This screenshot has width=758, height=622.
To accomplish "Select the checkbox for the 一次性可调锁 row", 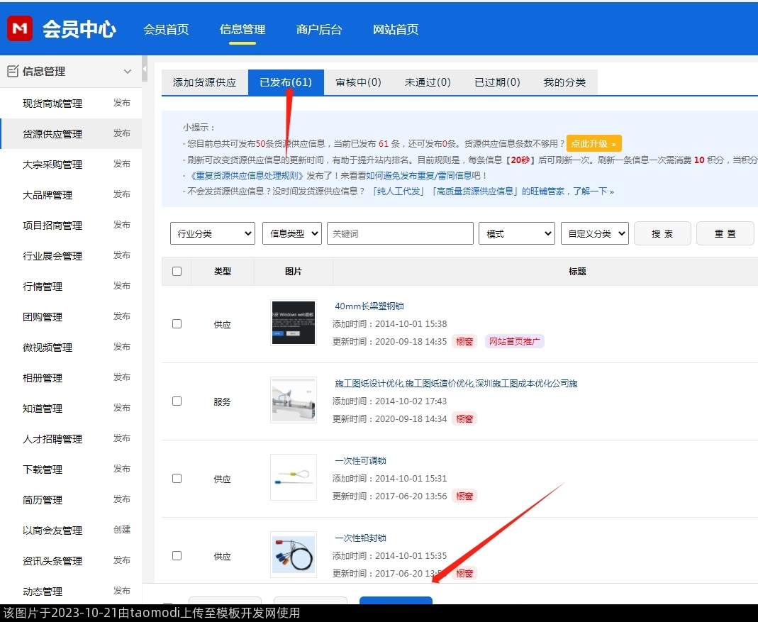I will (177, 478).
